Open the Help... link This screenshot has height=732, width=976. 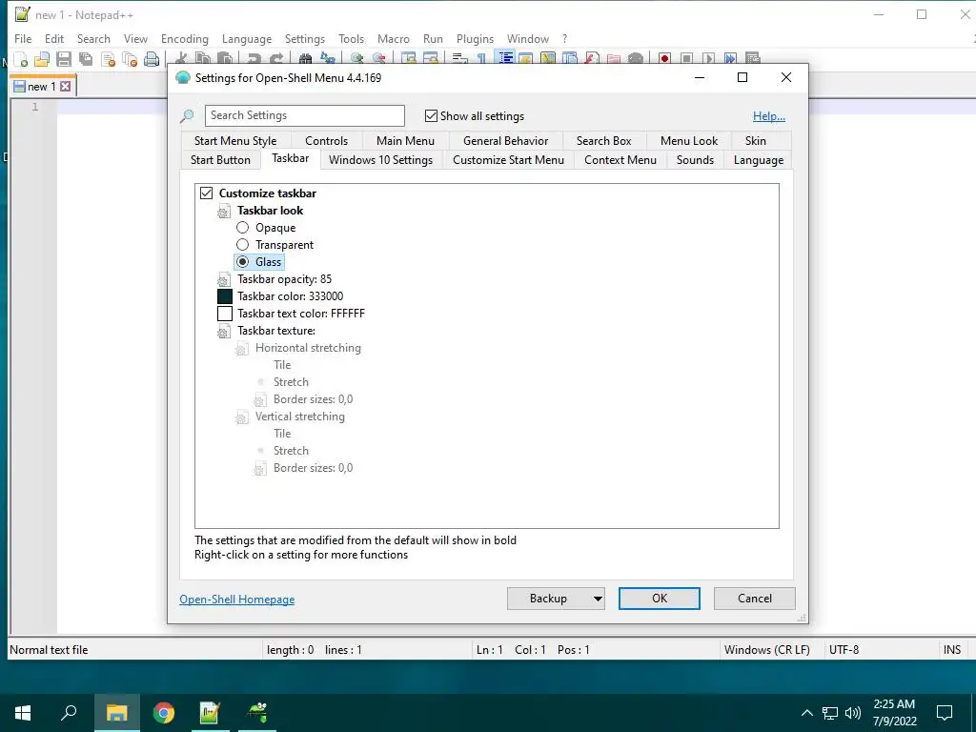pos(769,115)
